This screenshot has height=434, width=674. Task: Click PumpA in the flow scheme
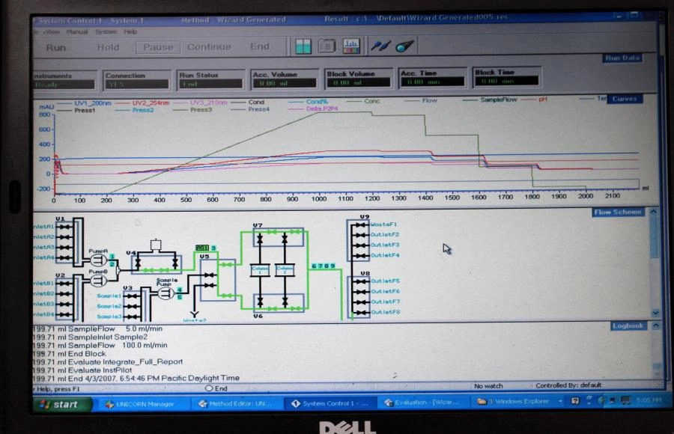coord(97,260)
